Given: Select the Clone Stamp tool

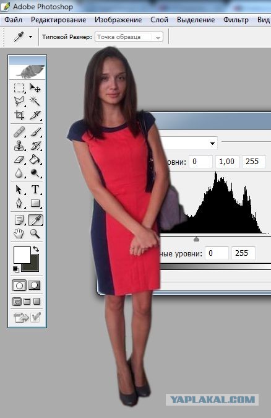Looking at the screenshot, I should (19, 146).
